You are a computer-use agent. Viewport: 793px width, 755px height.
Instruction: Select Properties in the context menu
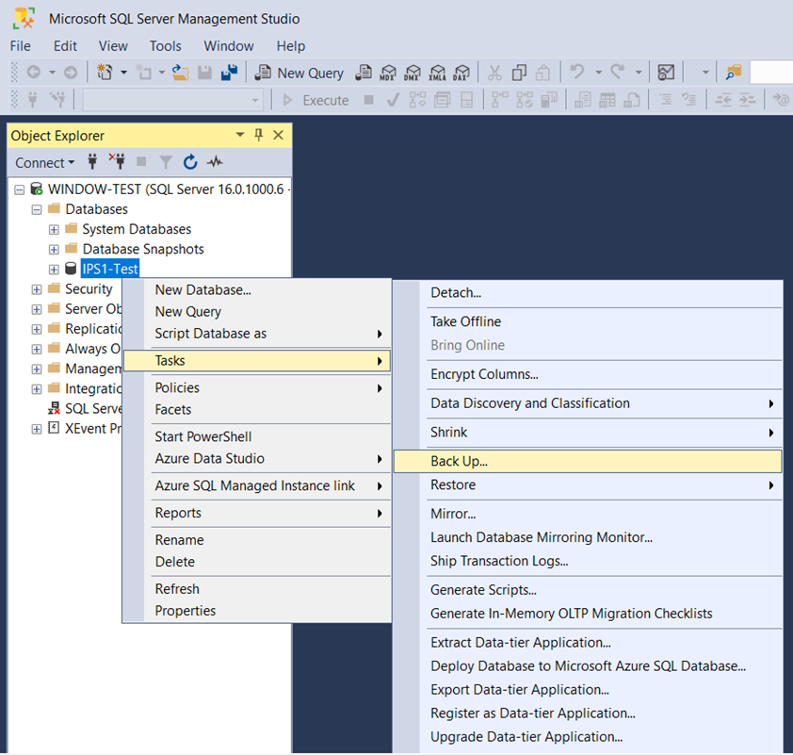pyautogui.click(x=186, y=611)
